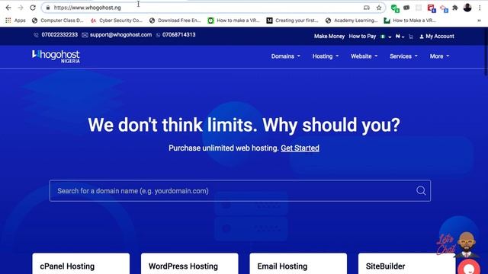Go back with the browser back arrow
Image resolution: width=488 pixels, height=274 pixels.
8,8
